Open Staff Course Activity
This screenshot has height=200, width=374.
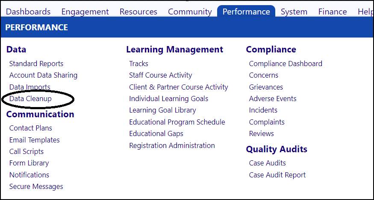coord(161,75)
